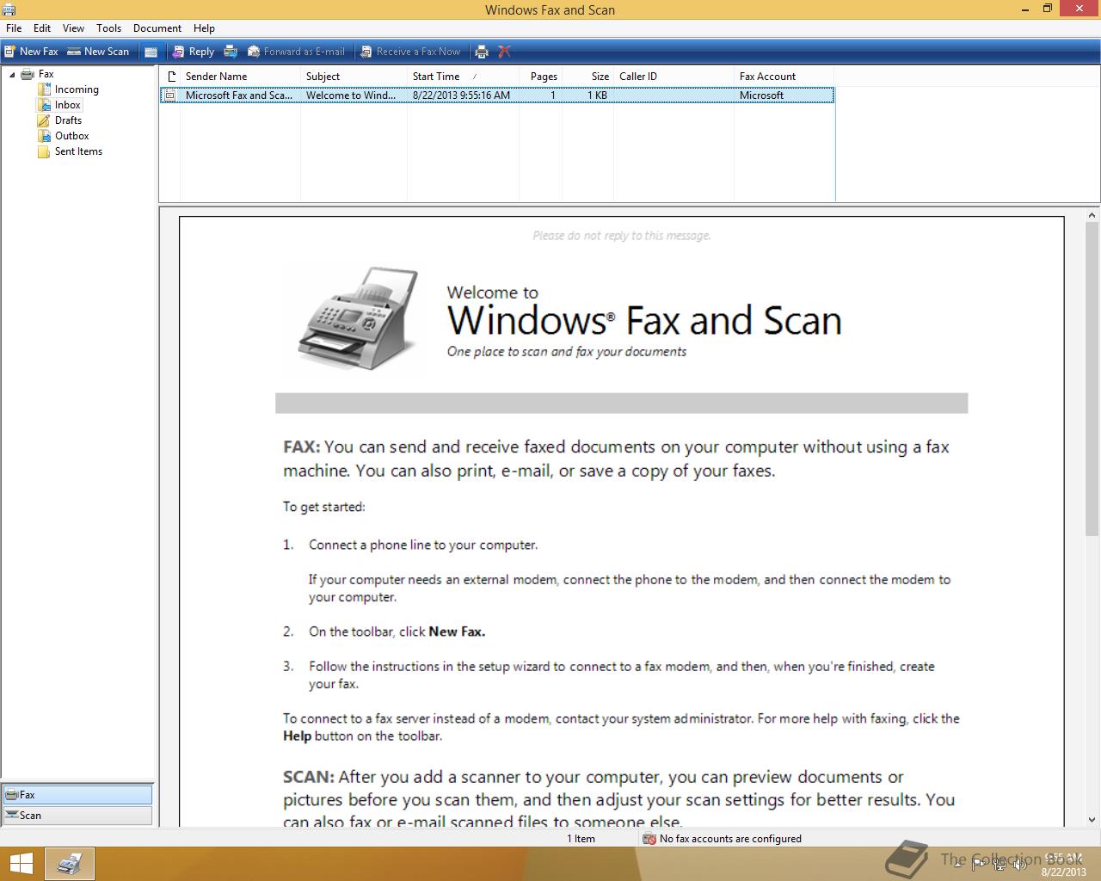Click the preview scrollbar down arrow

pyautogui.click(x=1092, y=820)
